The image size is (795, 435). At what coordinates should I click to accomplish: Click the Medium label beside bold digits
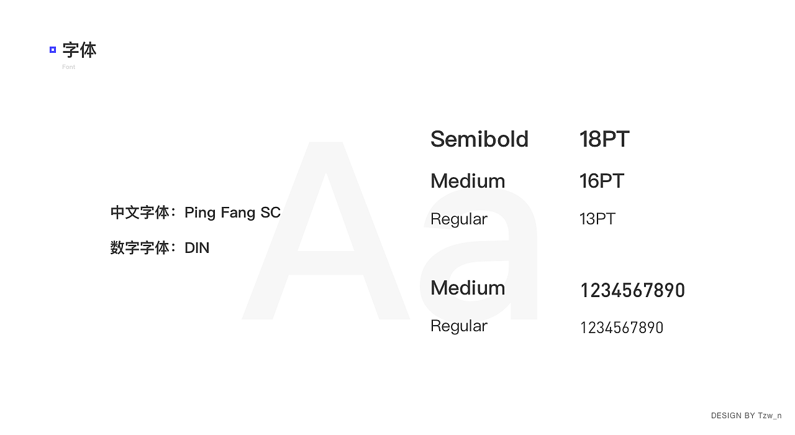468,288
